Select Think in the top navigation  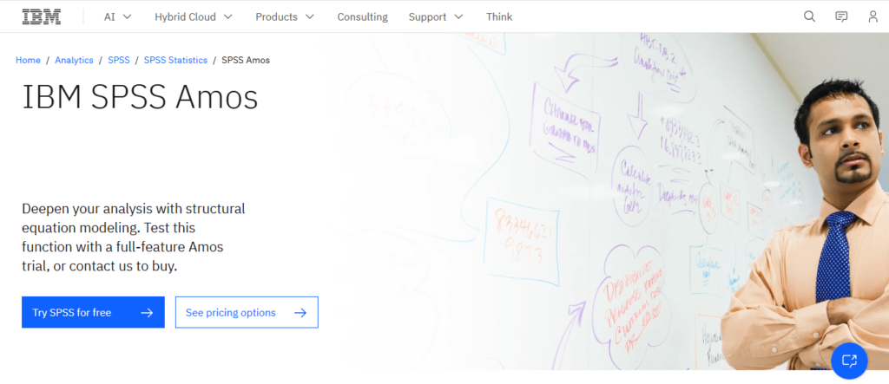[499, 16]
